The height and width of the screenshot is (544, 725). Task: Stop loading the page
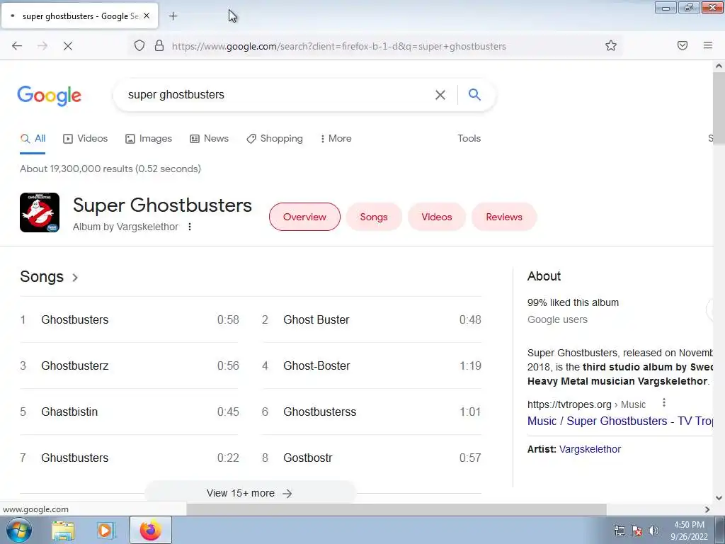pyautogui.click(x=67, y=46)
